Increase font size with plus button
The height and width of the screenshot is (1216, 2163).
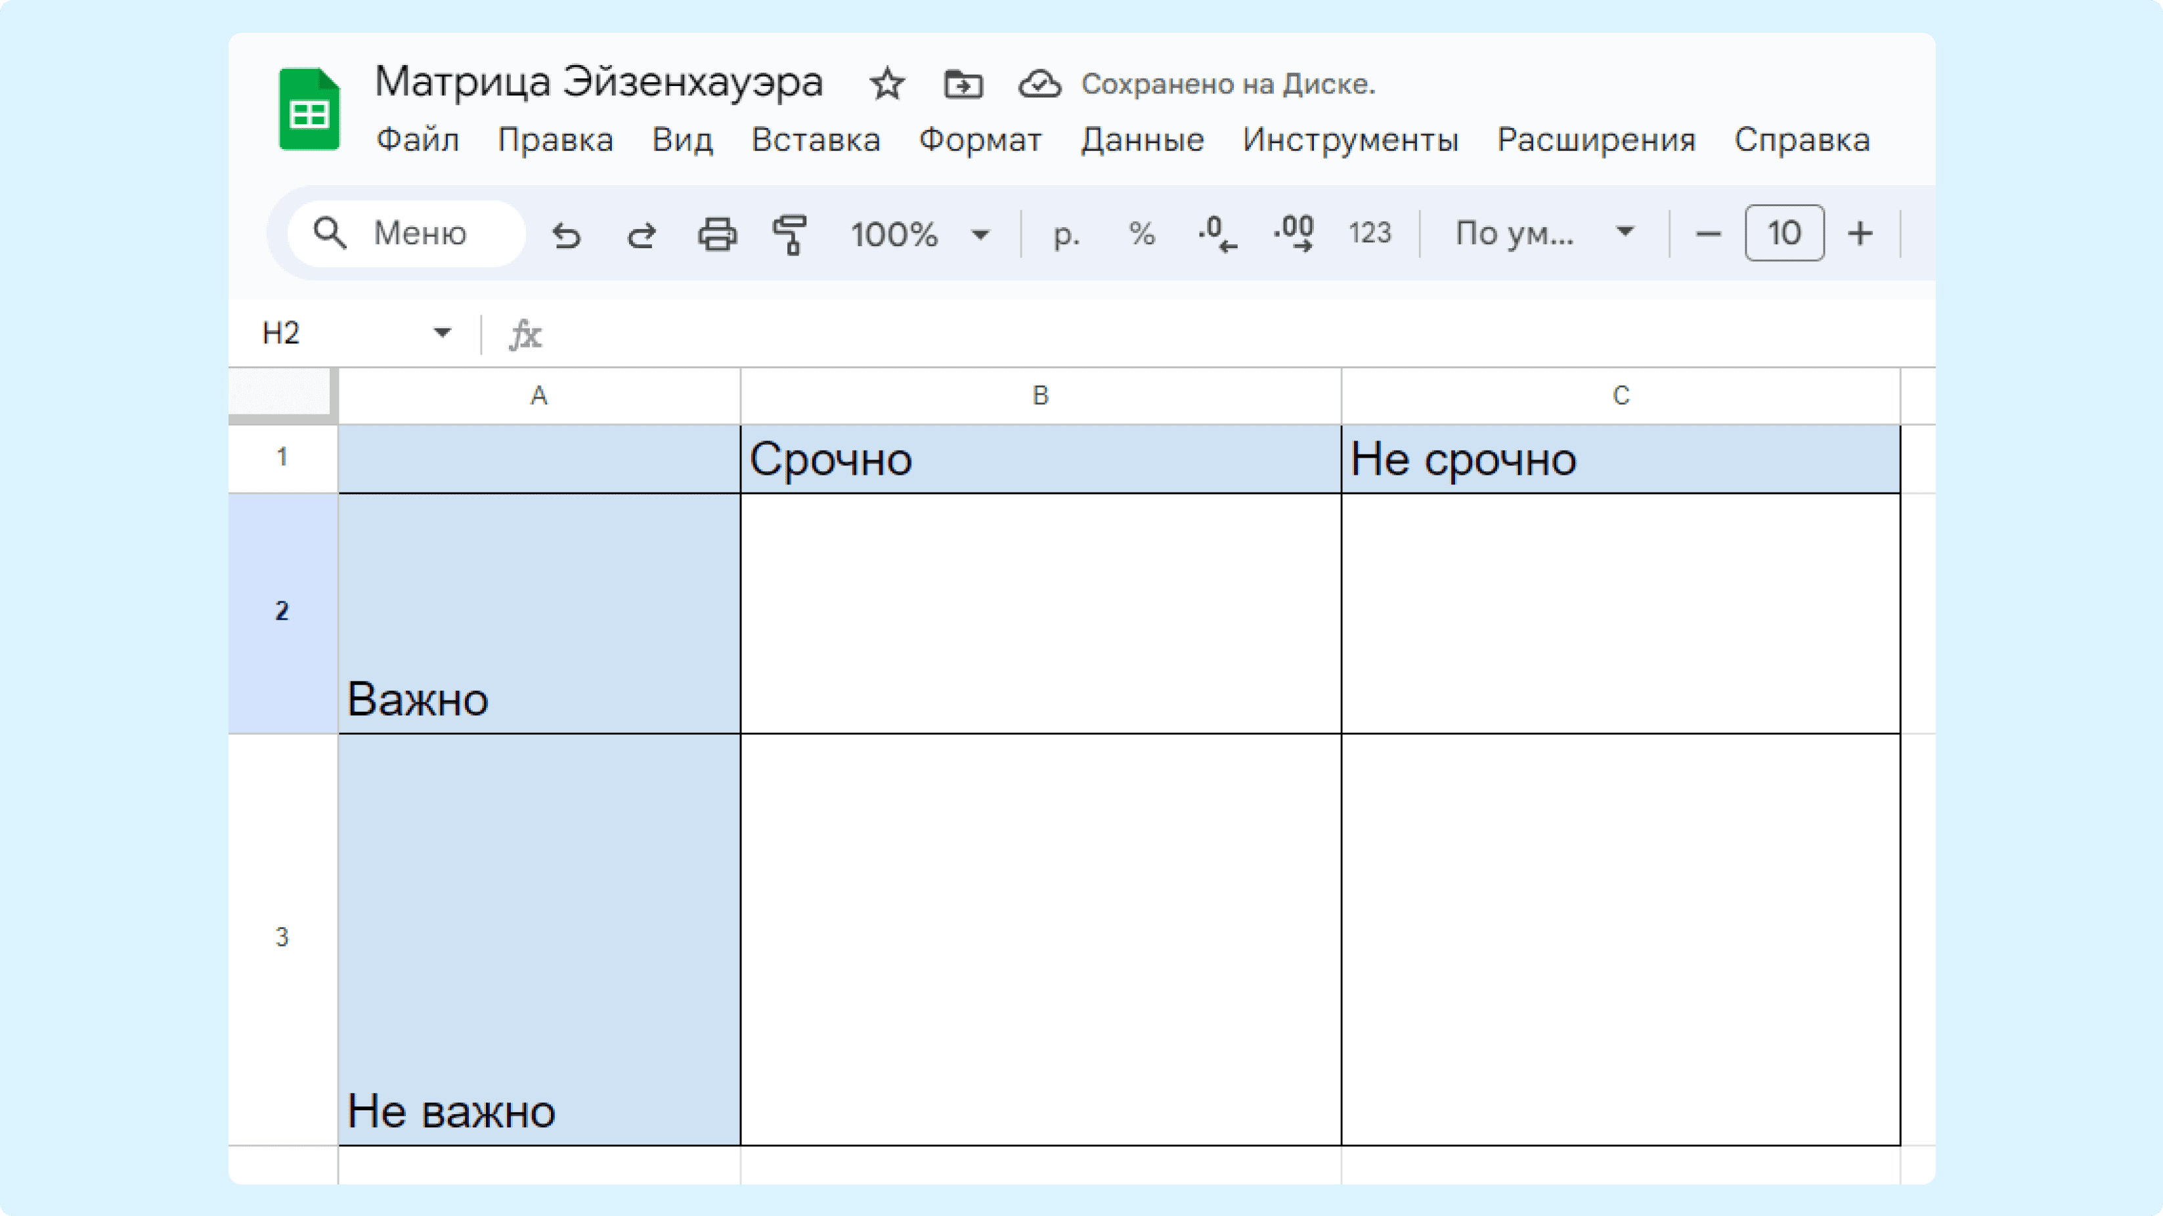point(1861,234)
